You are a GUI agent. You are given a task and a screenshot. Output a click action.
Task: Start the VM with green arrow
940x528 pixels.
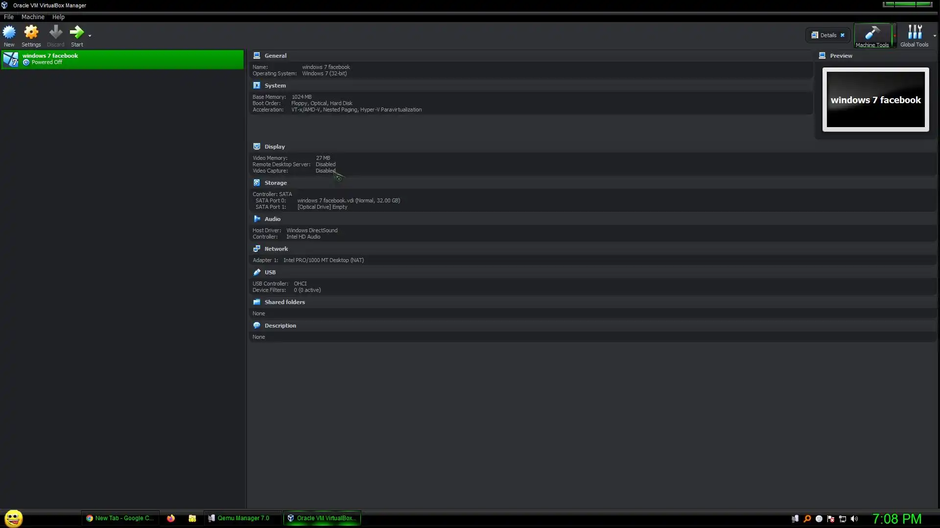pyautogui.click(x=76, y=33)
